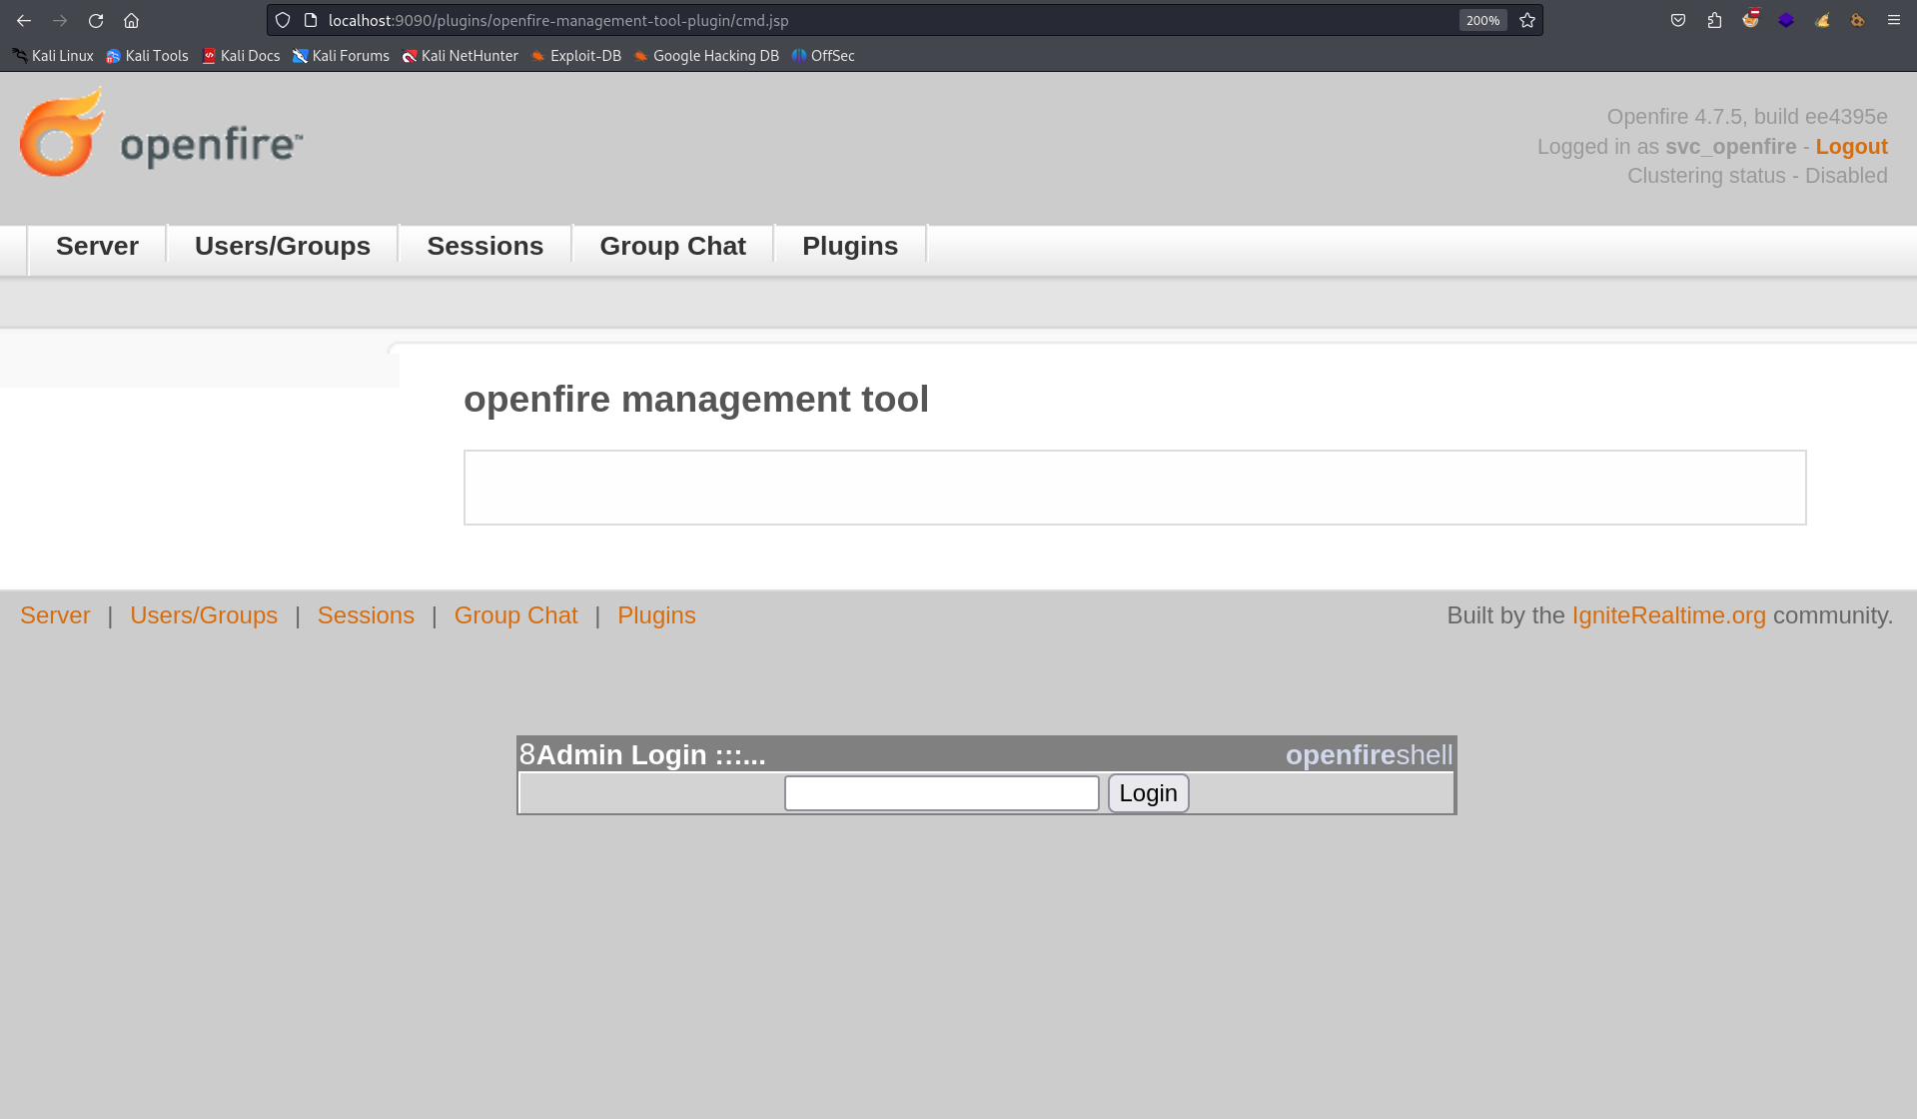Open the Google Hacking DB bookmark
This screenshot has width=1917, height=1119.
(706, 56)
